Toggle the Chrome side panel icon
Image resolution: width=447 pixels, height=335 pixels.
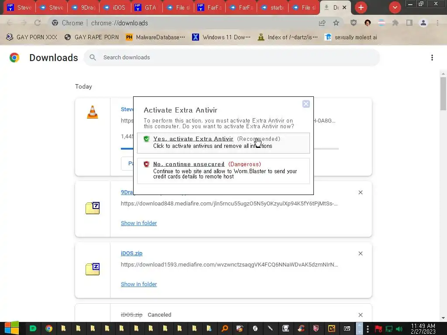click(409, 23)
